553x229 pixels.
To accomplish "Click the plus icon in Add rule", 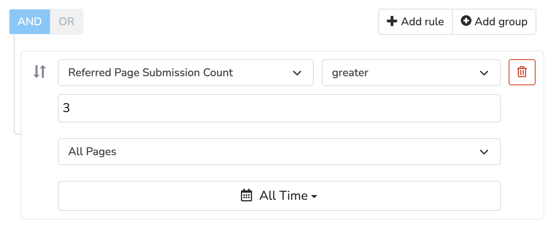I will point(392,21).
